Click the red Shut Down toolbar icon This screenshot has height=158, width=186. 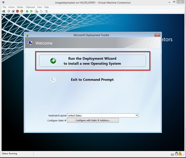17,11
